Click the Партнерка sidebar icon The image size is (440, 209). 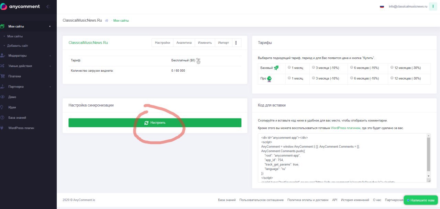pos(2,86)
